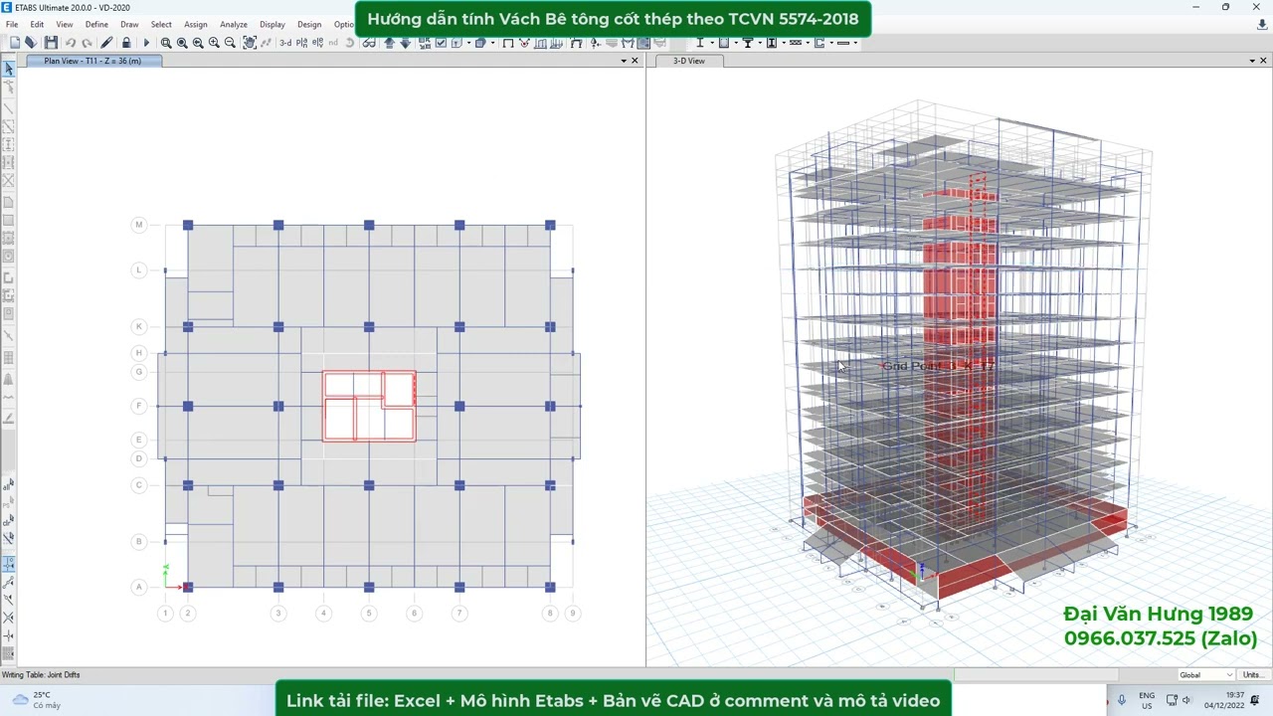The height and width of the screenshot is (716, 1273).
Task: Close the 3-D View pane
Action: [1264, 61]
